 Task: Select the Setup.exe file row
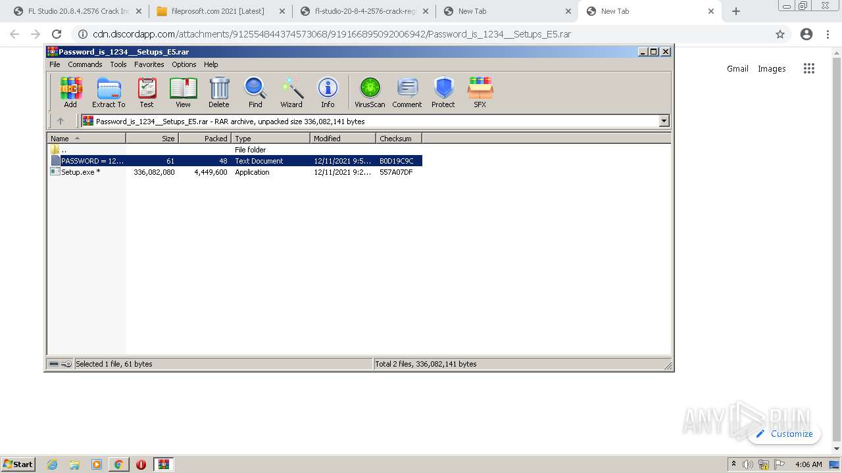[x=235, y=172]
